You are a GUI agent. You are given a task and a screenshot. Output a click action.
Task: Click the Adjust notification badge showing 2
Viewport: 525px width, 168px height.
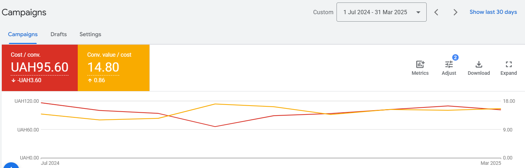[x=455, y=57]
